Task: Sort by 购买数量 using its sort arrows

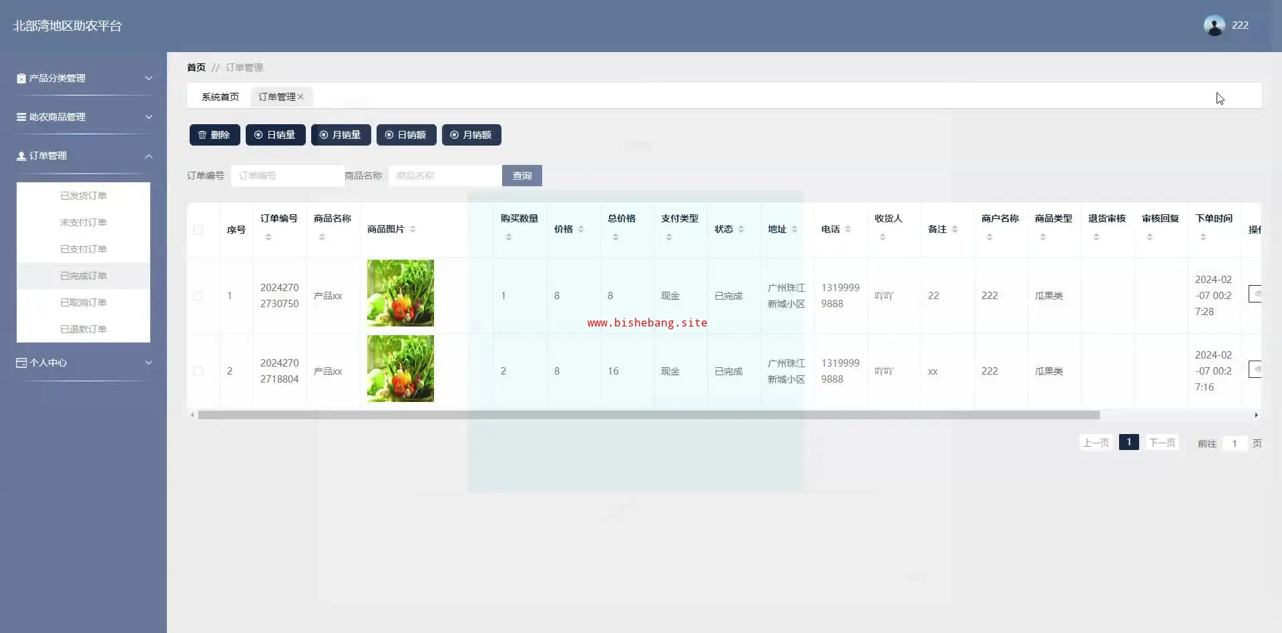Action: tap(509, 237)
